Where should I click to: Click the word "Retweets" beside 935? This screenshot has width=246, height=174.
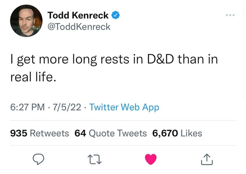49,133
